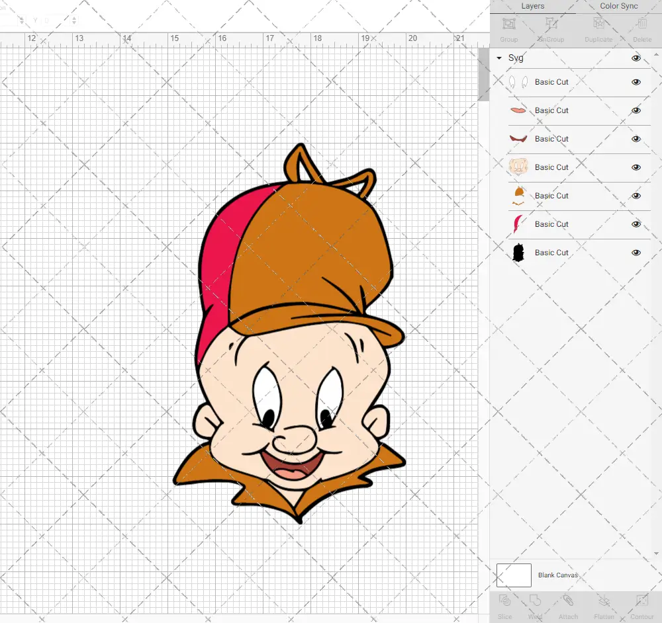This screenshot has width=662, height=623.
Task: Select the black silhouette layer thumbnail
Action: 518,253
